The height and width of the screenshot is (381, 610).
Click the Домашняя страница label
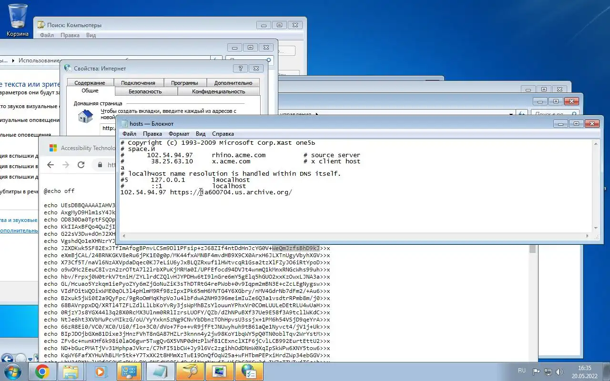pyautogui.click(x=98, y=103)
